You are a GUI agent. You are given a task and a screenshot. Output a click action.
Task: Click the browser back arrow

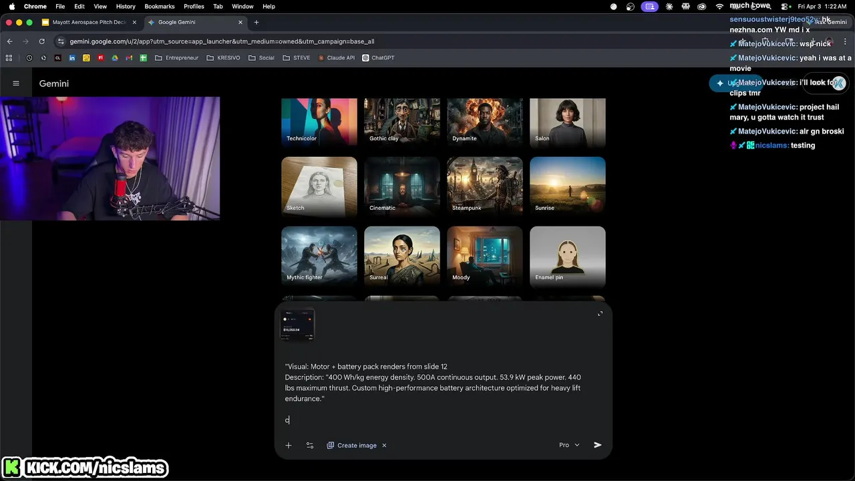[9, 41]
